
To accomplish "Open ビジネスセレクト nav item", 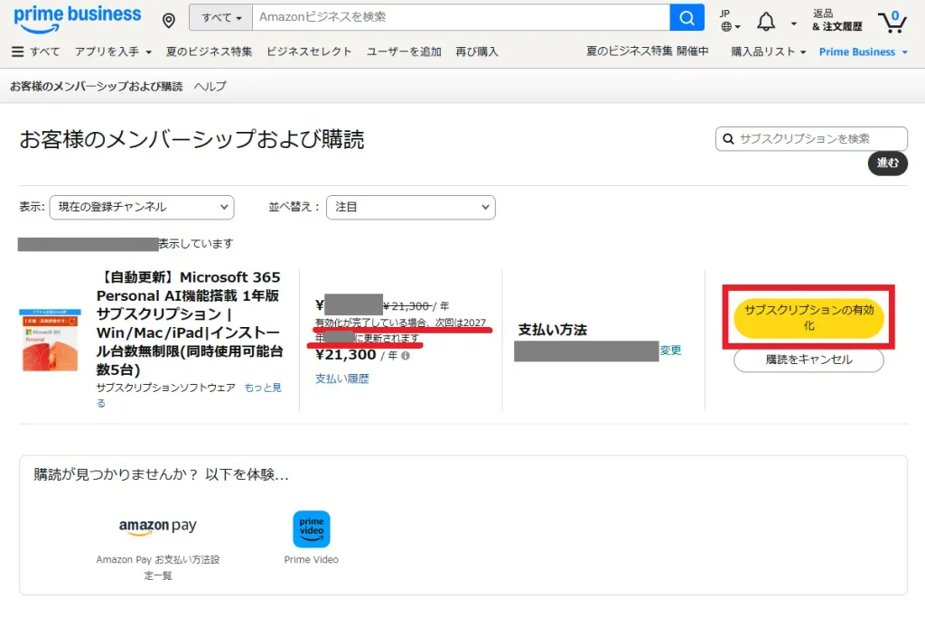I will [x=309, y=51].
